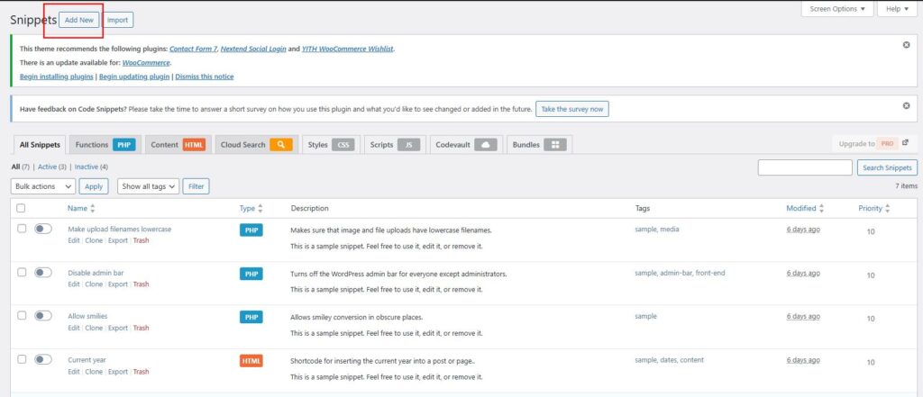Screen dimensions: 923x397
Task: Click the Filter button
Action: click(x=196, y=186)
